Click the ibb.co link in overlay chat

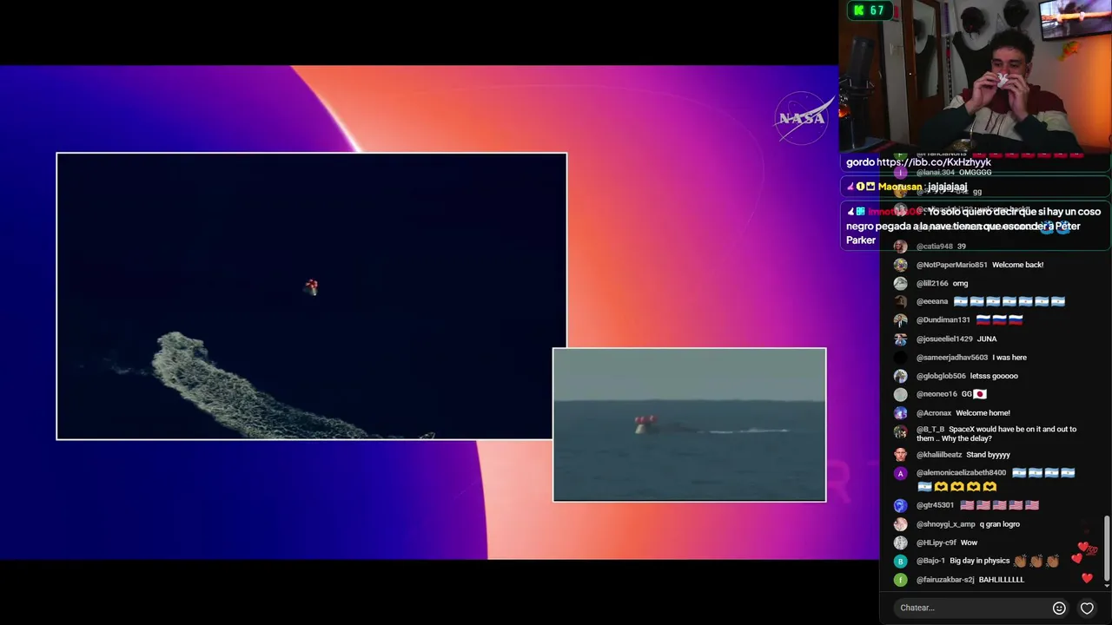(x=934, y=162)
